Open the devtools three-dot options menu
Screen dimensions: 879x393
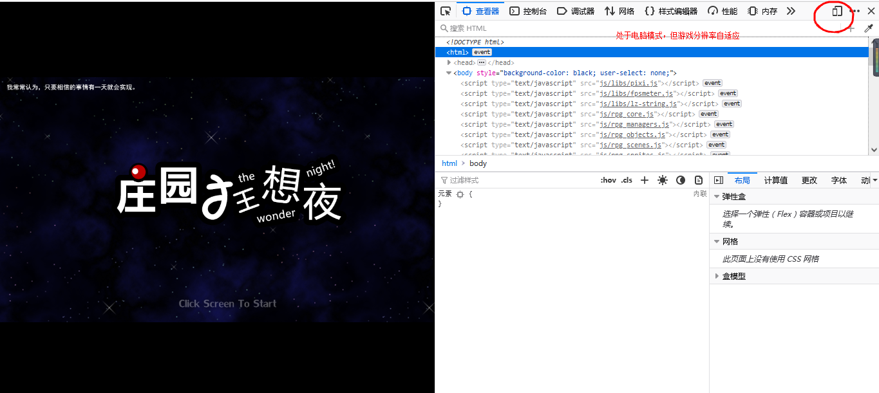tap(855, 11)
